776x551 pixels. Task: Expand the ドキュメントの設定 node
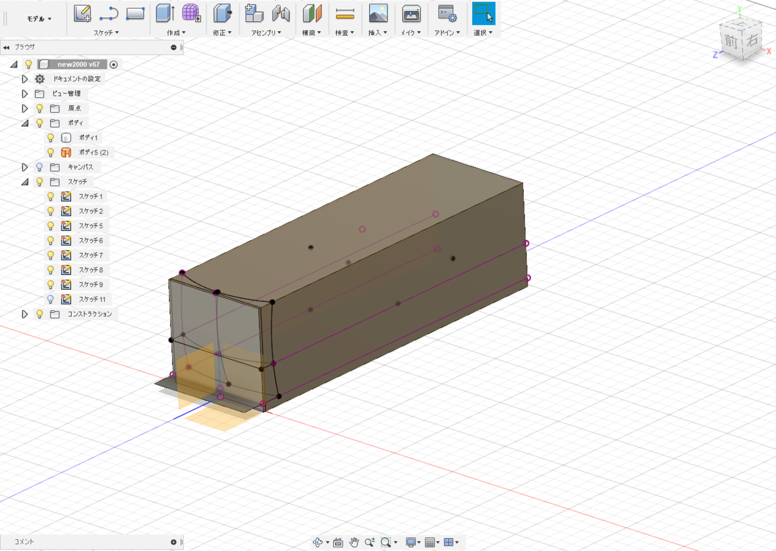pyautogui.click(x=25, y=79)
